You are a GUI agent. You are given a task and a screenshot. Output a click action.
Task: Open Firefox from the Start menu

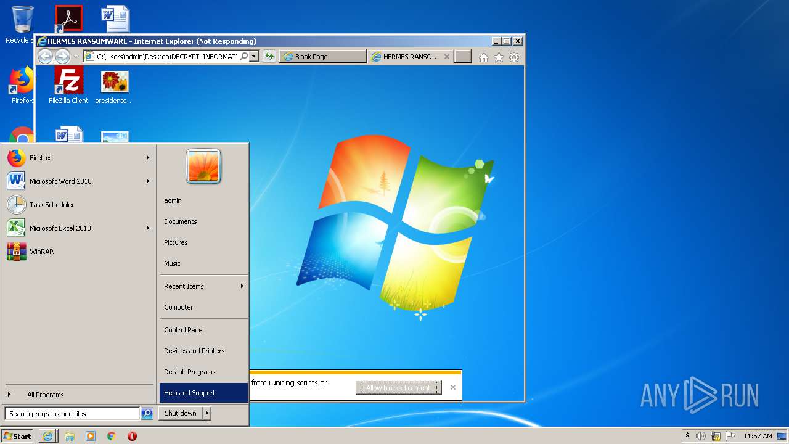78,158
